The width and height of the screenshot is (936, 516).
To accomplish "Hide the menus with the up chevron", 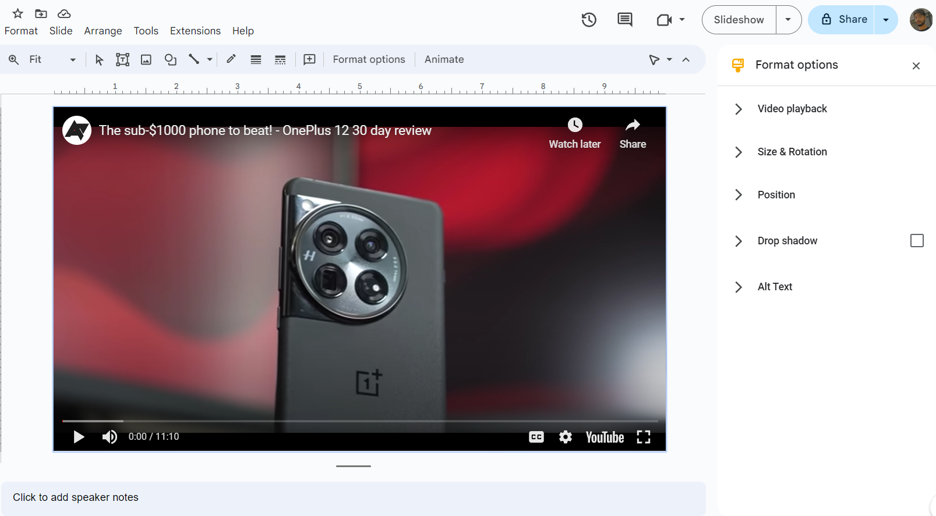I will pos(686,59).
